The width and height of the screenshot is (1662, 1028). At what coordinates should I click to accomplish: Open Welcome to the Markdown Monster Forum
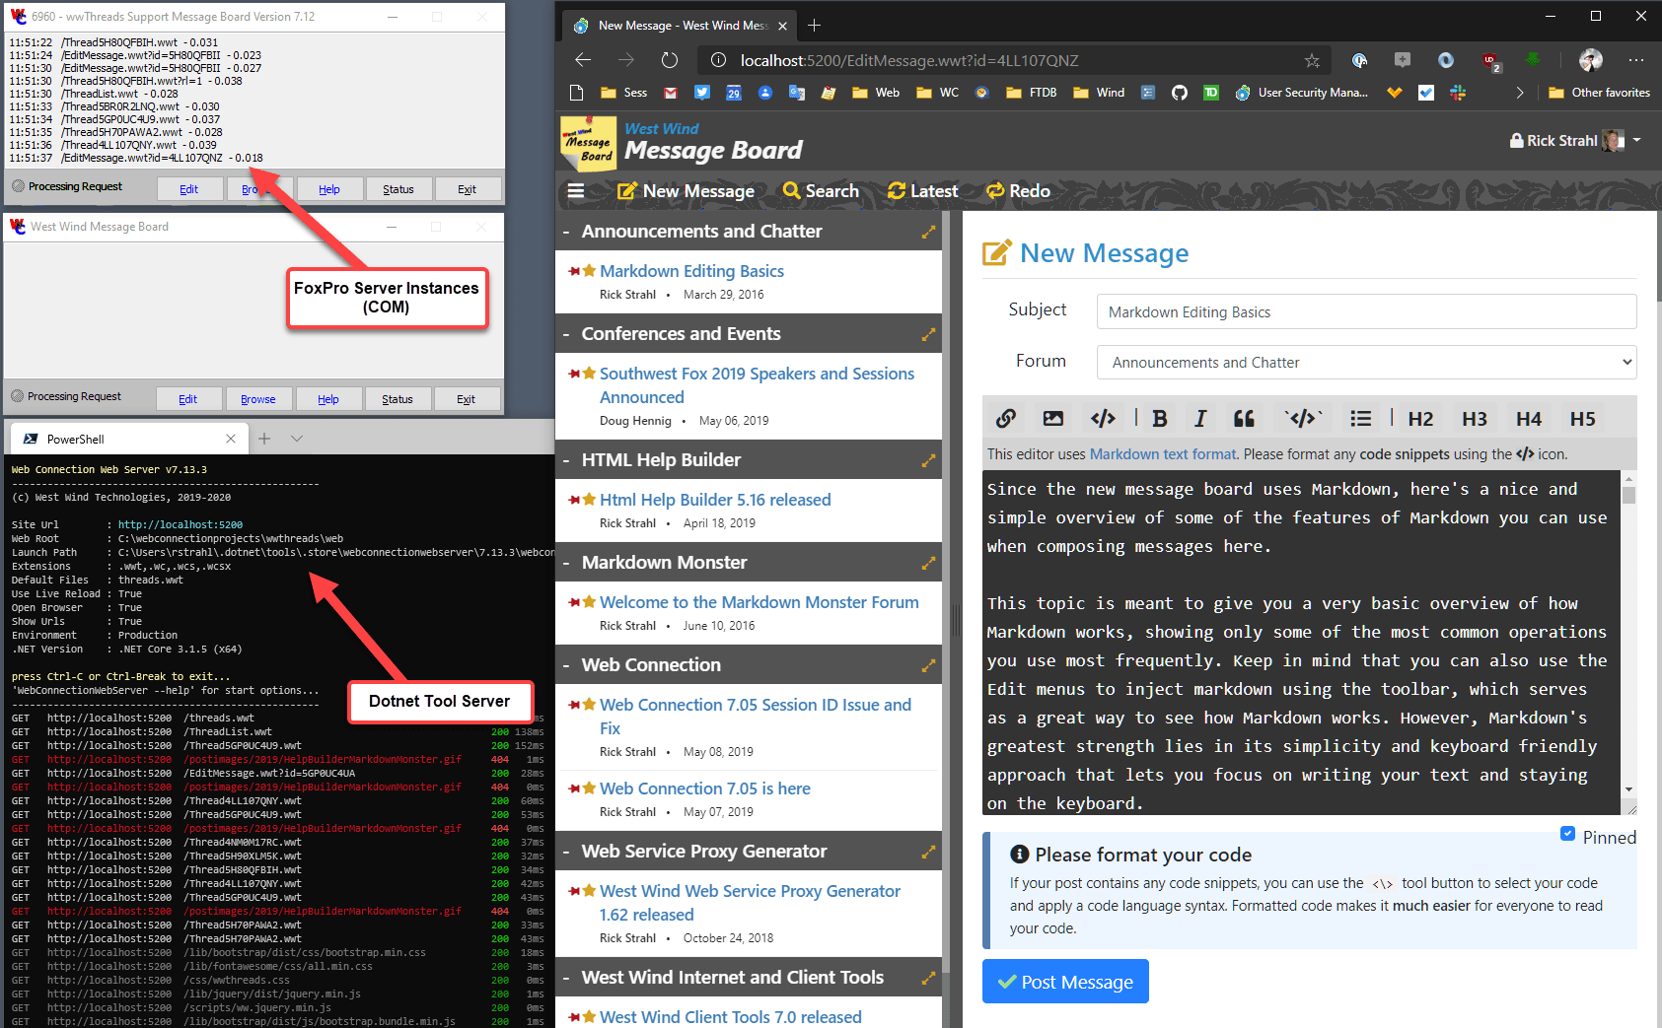point(759,602)
